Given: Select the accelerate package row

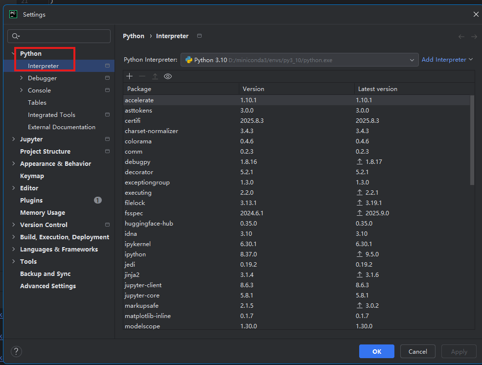Looking at the screenshot, I should coord(297,100).
